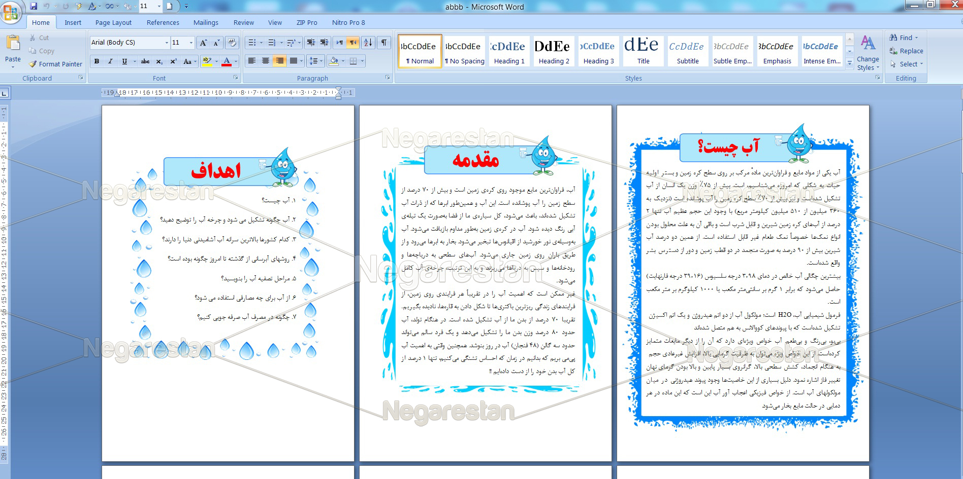Expand the line spacing dropdown
963x479 pixels.
point(322,61)
